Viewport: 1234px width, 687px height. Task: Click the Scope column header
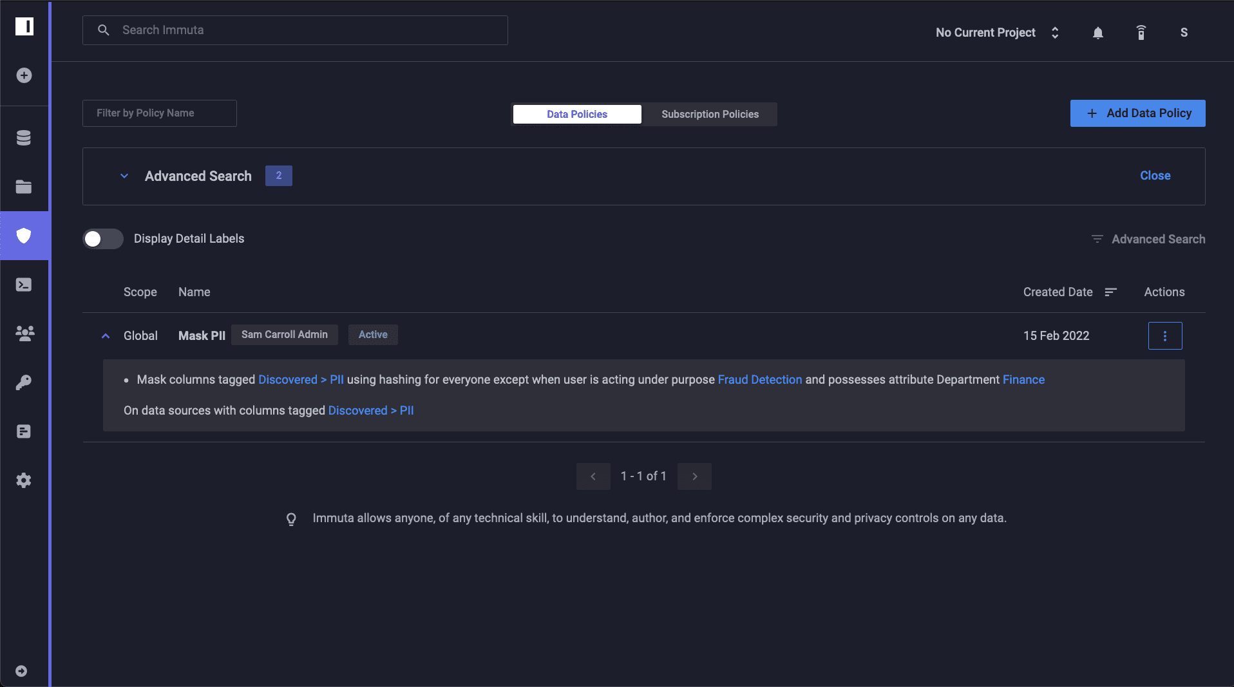(140, 292)
